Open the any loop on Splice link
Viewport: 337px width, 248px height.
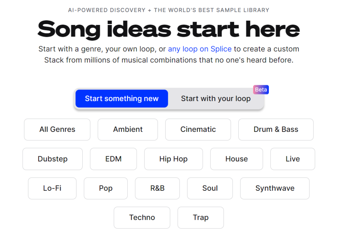(200, 49)
